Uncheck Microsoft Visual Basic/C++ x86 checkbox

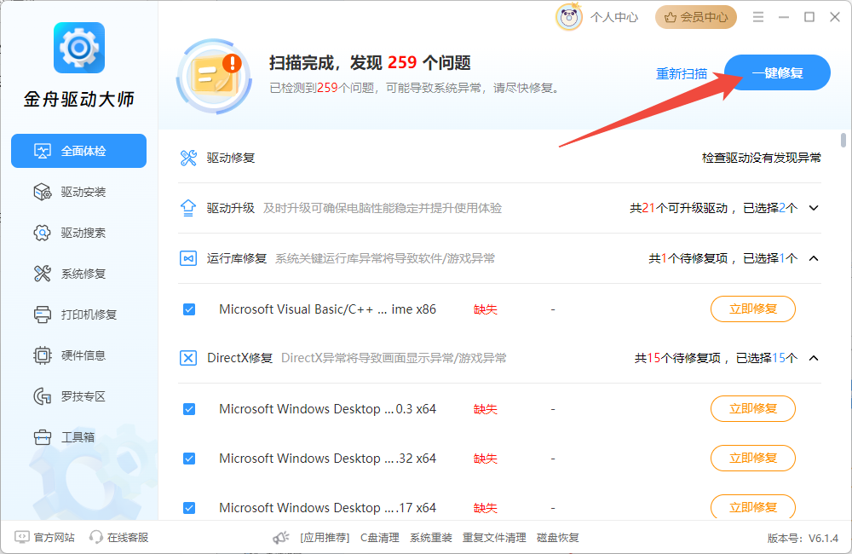[x=189, y=309]
